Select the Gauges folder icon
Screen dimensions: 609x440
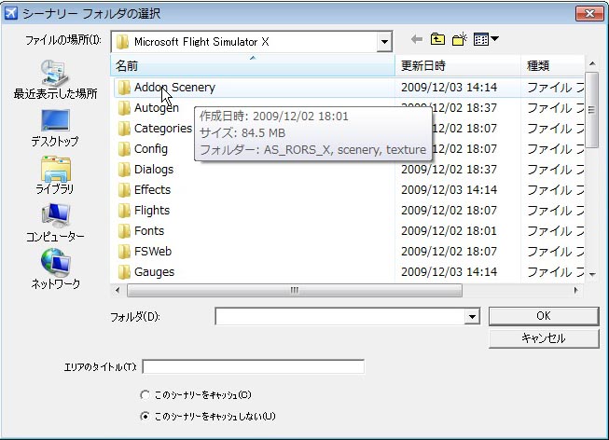[x=124, y=272]
